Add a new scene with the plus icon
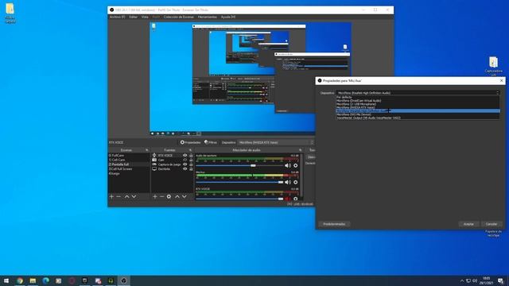The image size is (509, 286). (x=111, y=196)
